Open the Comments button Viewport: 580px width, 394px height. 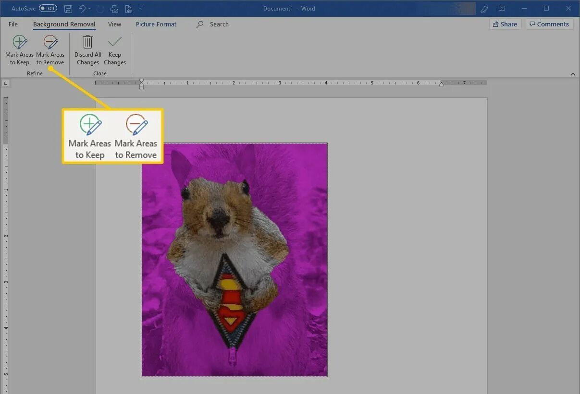(549, 24)
